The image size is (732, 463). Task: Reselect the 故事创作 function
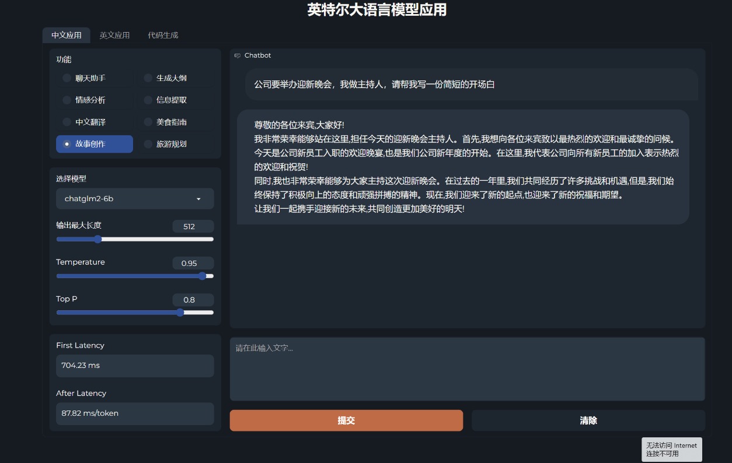click(x=94, y=143)
